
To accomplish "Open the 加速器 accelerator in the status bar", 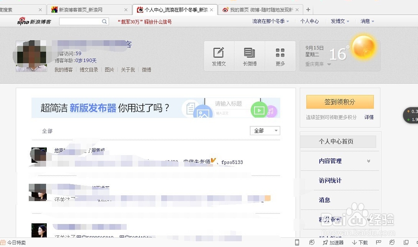I will (x=333, y=242).
